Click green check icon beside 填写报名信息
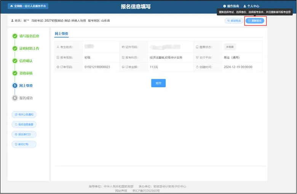 [x=15, y=36]
